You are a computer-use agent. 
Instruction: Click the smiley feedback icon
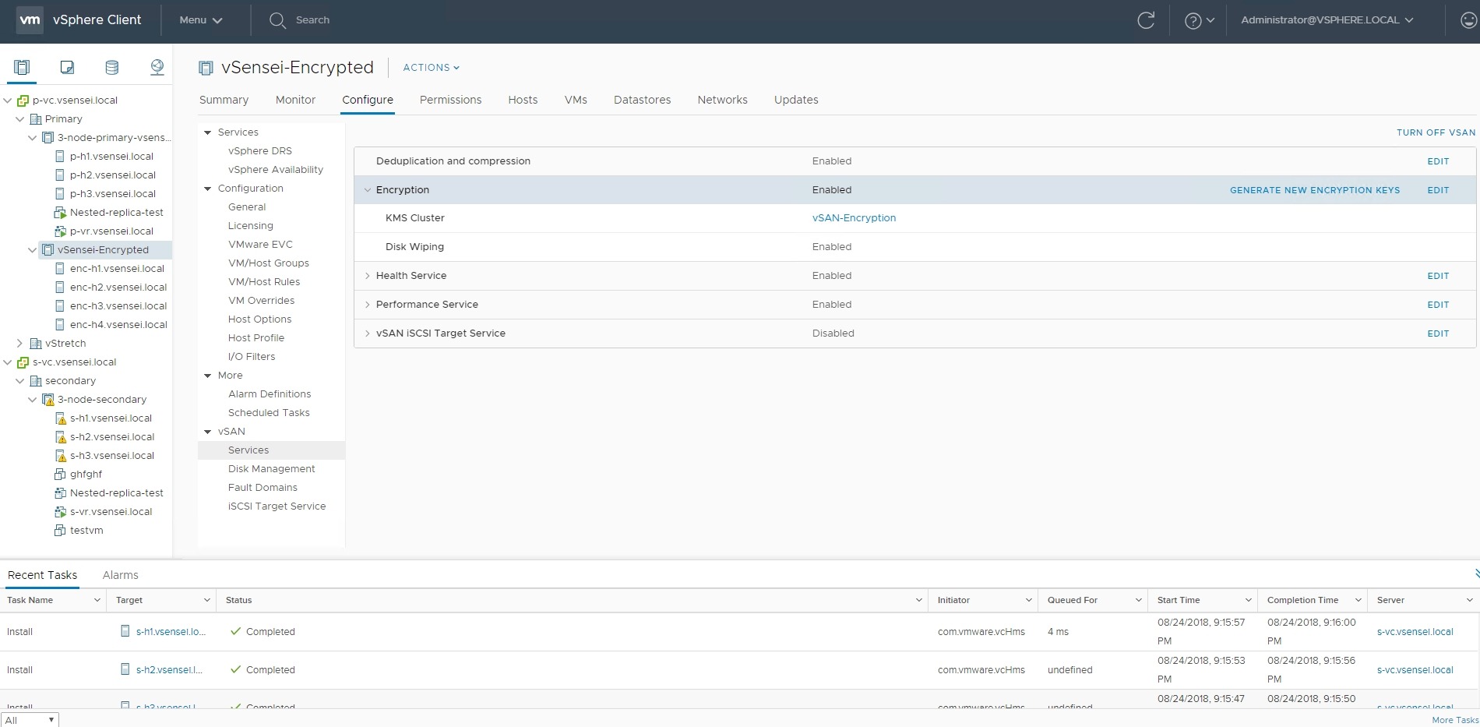(1468, 20)
